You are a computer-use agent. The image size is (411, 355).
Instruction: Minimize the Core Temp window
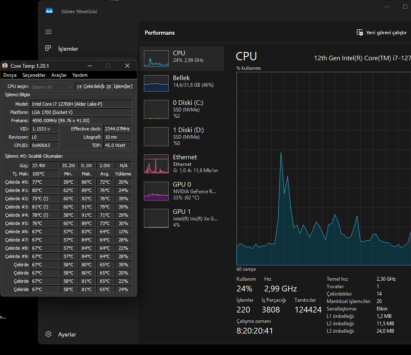90,66
